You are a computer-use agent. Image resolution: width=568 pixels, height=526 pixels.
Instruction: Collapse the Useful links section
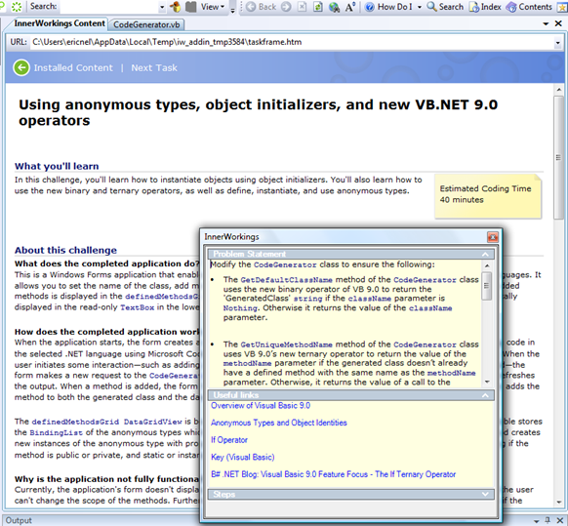(485, 395)
